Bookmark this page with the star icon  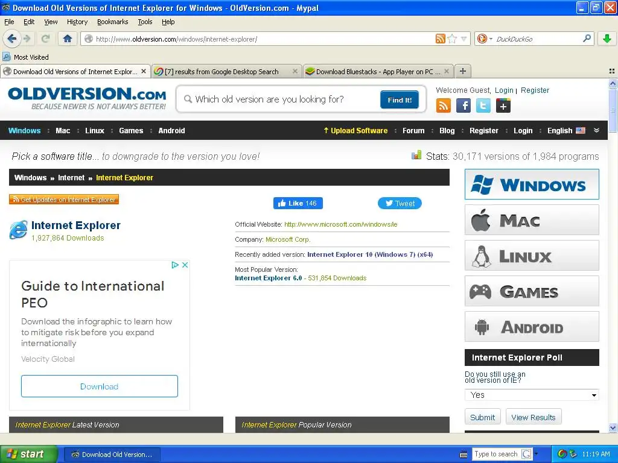452,39
